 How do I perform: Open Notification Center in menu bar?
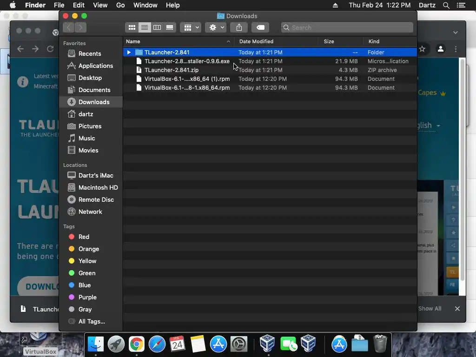point(461,5)
